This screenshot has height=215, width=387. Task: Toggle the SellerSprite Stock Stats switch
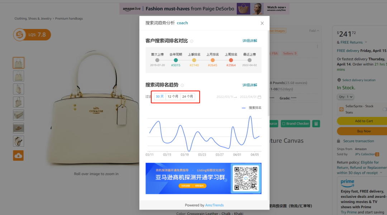point(385,109)
